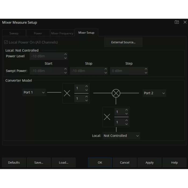Increase the local multiplier numerator value

[126, 110]
